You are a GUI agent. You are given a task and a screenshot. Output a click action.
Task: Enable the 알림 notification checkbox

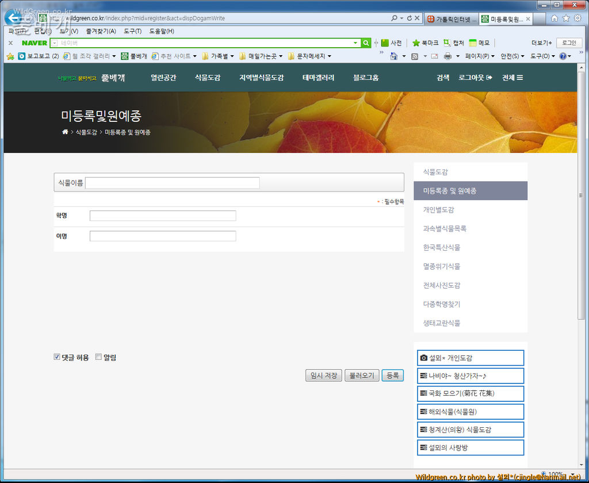pyautogui.click(x=98, y=357)
